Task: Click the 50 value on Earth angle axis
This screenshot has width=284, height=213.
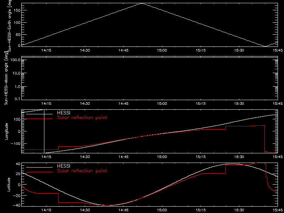Action: tap(18, 34)
